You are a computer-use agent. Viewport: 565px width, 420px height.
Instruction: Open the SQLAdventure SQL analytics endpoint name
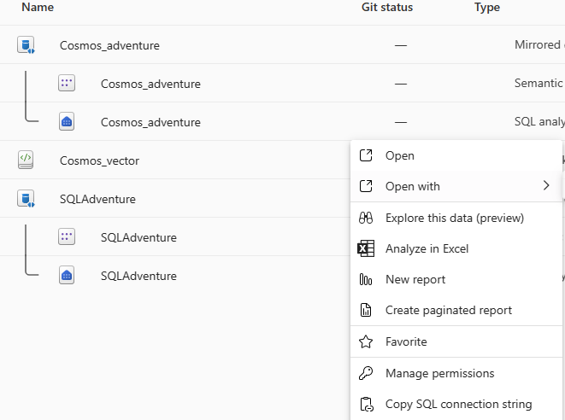click(x=138, y=276)
